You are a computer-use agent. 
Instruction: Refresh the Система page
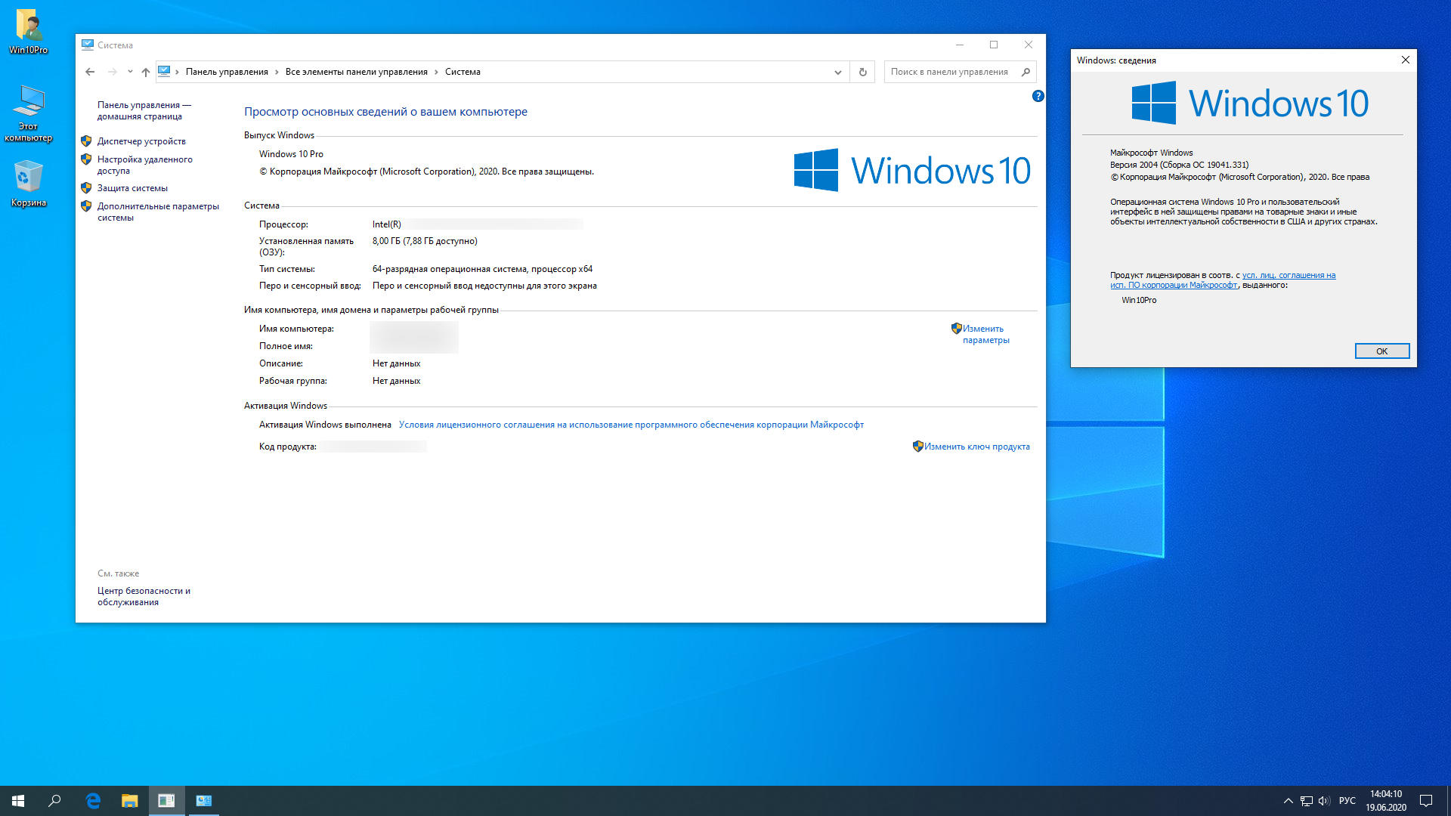pyautogui.click(x=862, y=72)
